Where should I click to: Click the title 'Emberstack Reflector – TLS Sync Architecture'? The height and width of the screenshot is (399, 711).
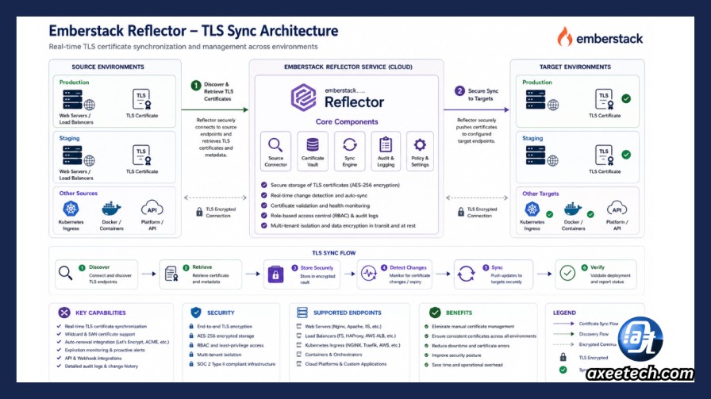pos(194,31)
